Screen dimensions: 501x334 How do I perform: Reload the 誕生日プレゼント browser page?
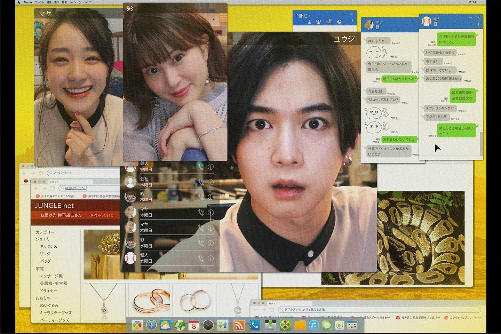click(53, 188)
